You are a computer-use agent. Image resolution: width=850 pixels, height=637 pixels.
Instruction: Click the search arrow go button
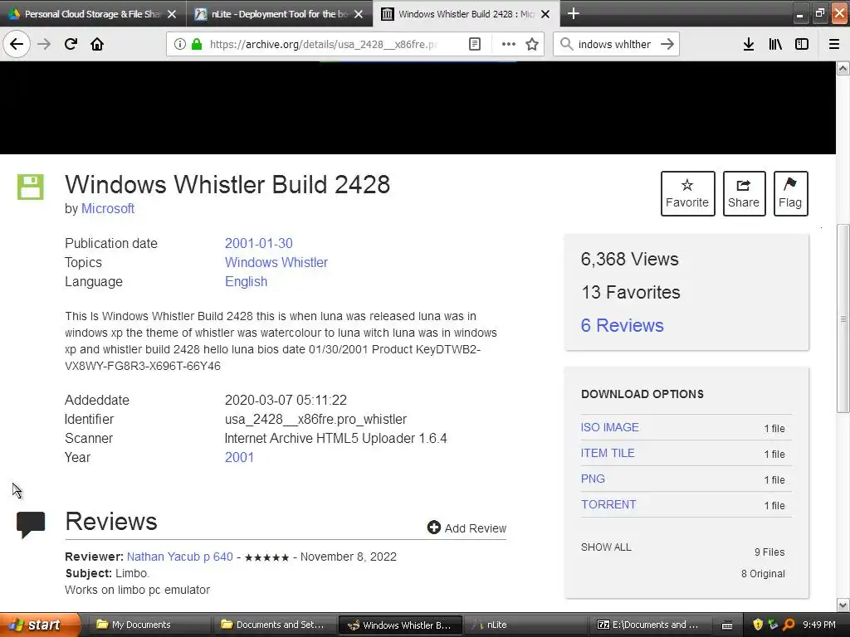(x=667, y=44)
